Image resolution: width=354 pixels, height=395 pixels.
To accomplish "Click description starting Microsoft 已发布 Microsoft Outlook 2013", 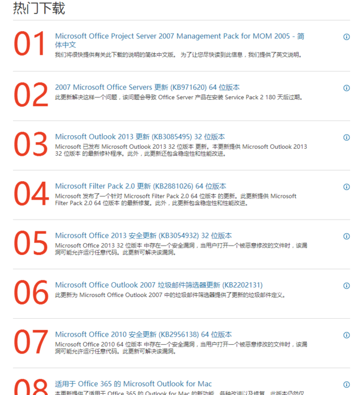I will point(181,150).
